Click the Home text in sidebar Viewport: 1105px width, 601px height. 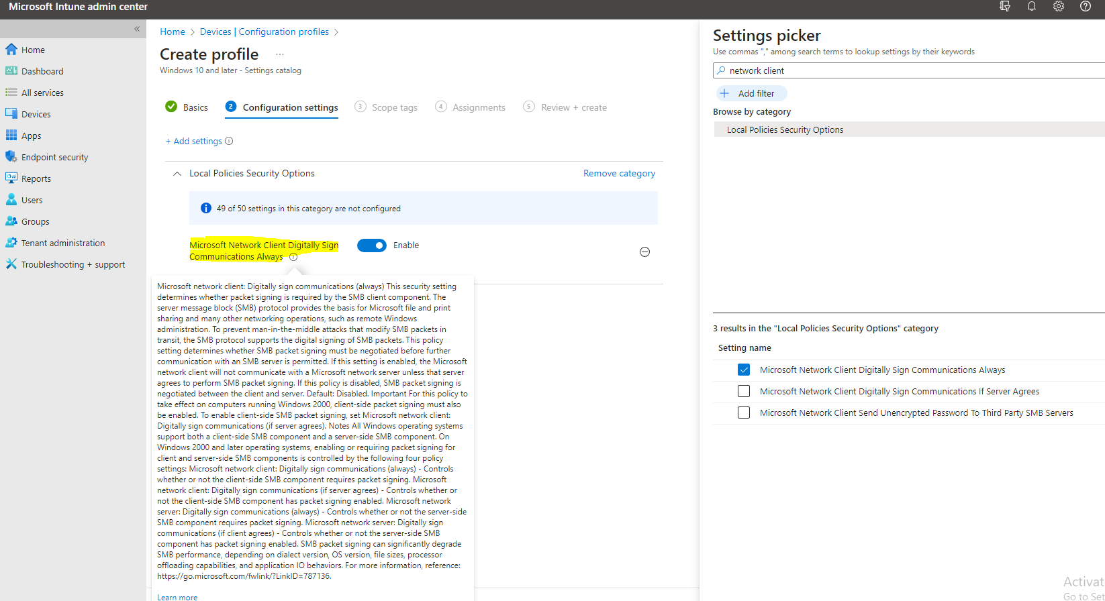tap(33, 50)
